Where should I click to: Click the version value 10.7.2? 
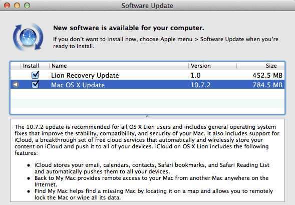(200, 85)
